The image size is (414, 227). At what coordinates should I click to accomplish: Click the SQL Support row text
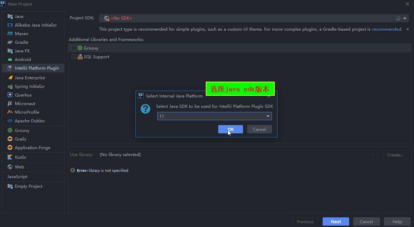[97, 56]
